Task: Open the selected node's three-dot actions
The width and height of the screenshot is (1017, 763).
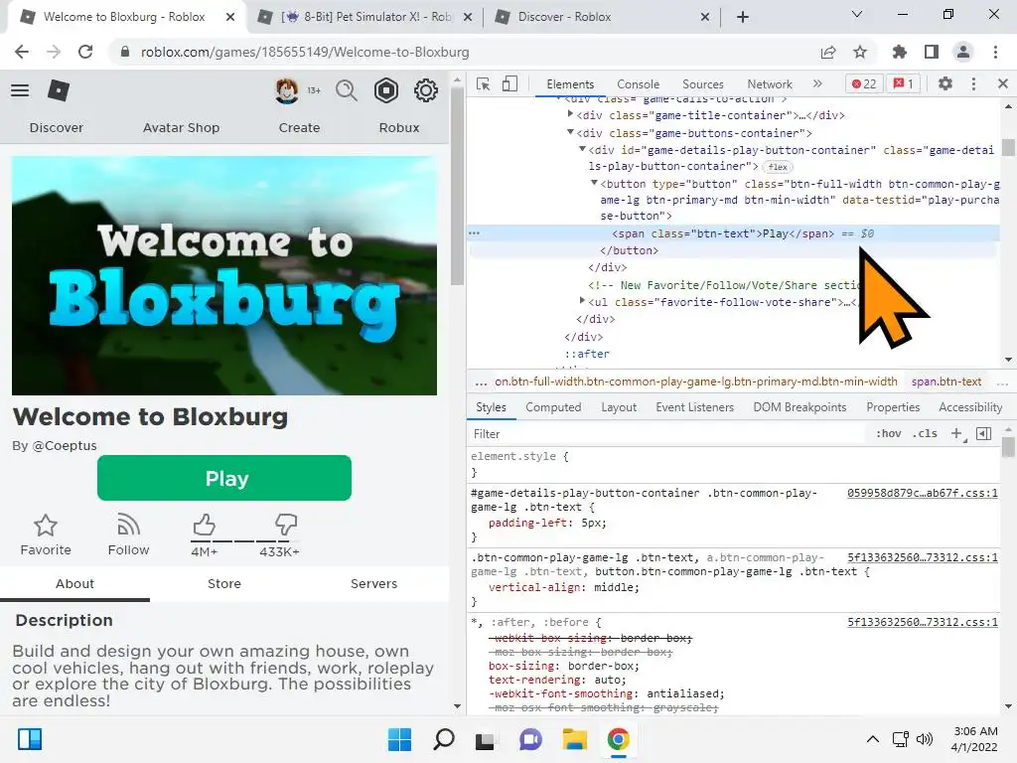Action: [474, 232]
